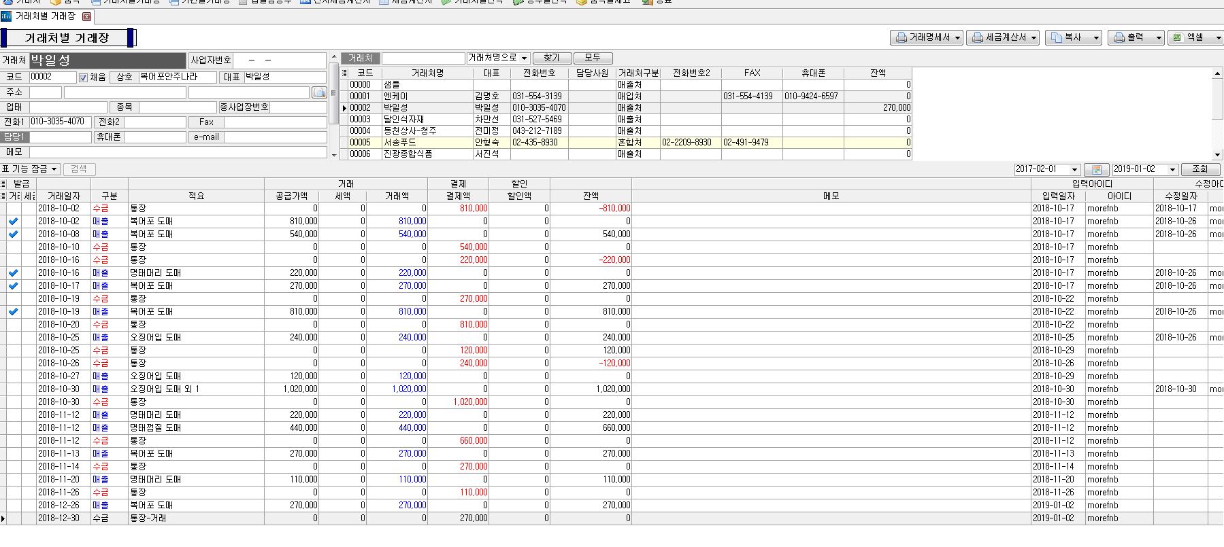
Task: Open the customer grid column chooser icon
Action: [x=344, y=73]
